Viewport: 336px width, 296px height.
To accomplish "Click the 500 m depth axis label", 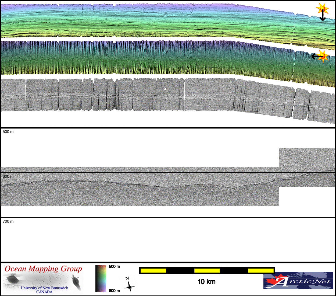I will click(x=8, y=132).
